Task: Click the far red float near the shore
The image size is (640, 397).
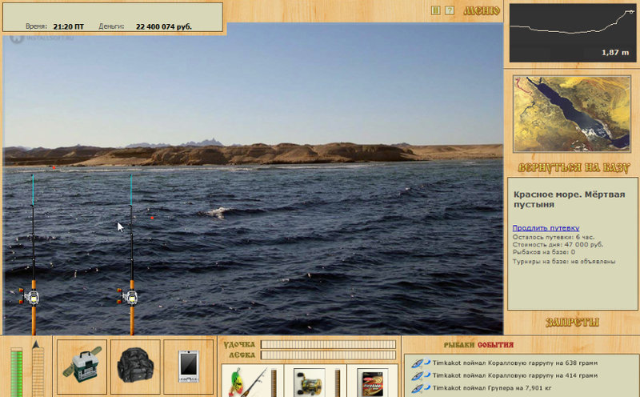Action: [54, 167]
